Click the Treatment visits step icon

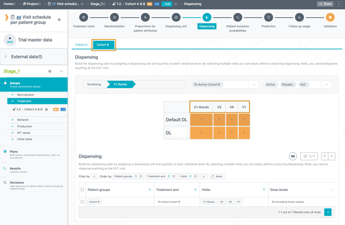84,17
